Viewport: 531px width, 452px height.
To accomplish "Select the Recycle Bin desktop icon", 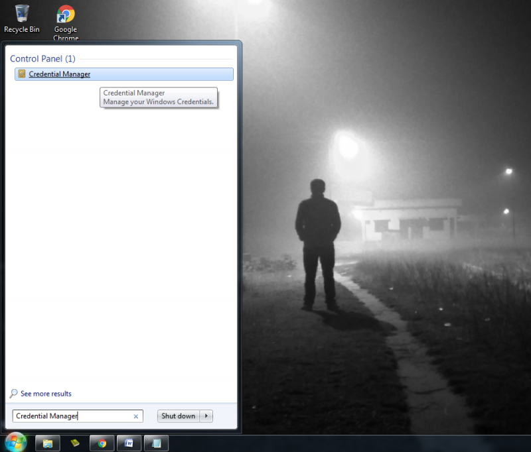I will 22,19.
